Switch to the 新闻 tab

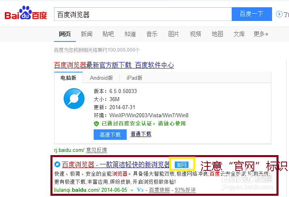tap(87, 34)
